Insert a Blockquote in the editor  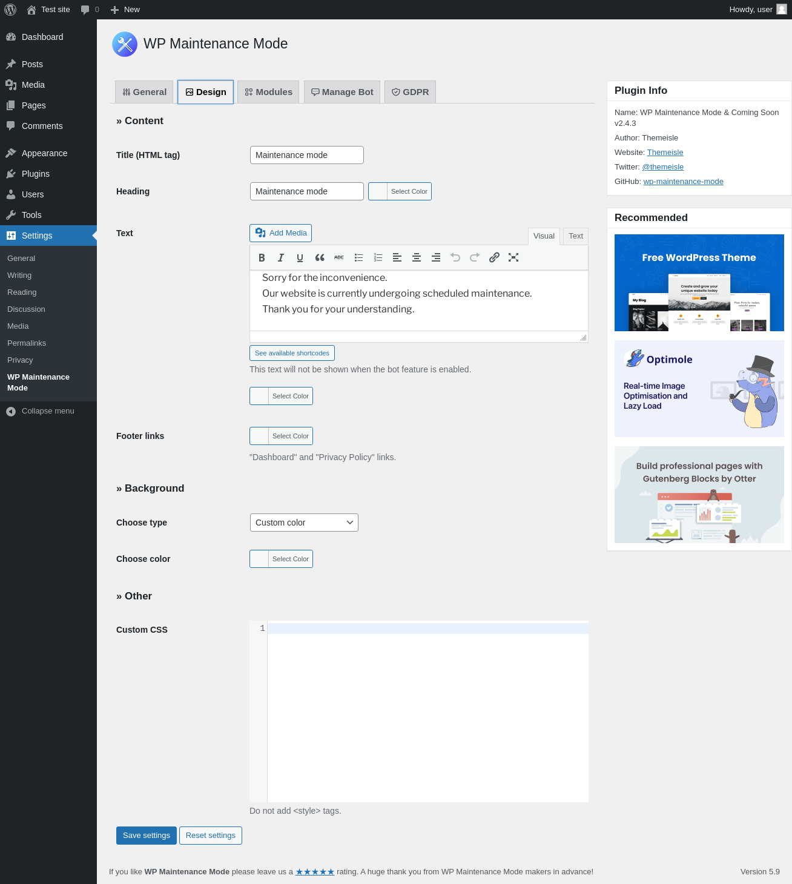click(320, 257)
